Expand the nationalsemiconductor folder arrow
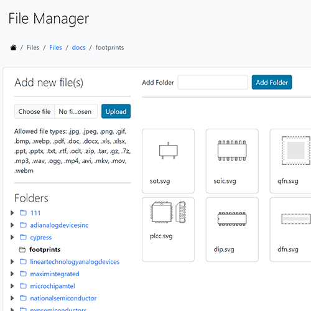The image size is (311, 311). coord(12,298)
